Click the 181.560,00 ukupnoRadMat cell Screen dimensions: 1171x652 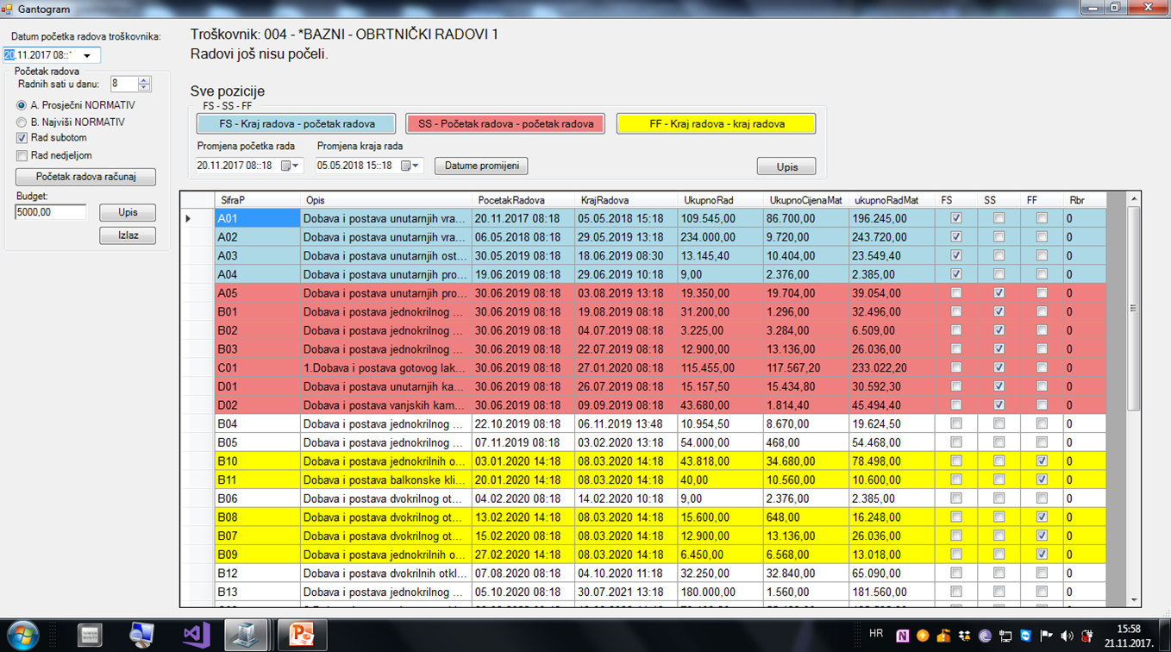(x=892, y=592)
